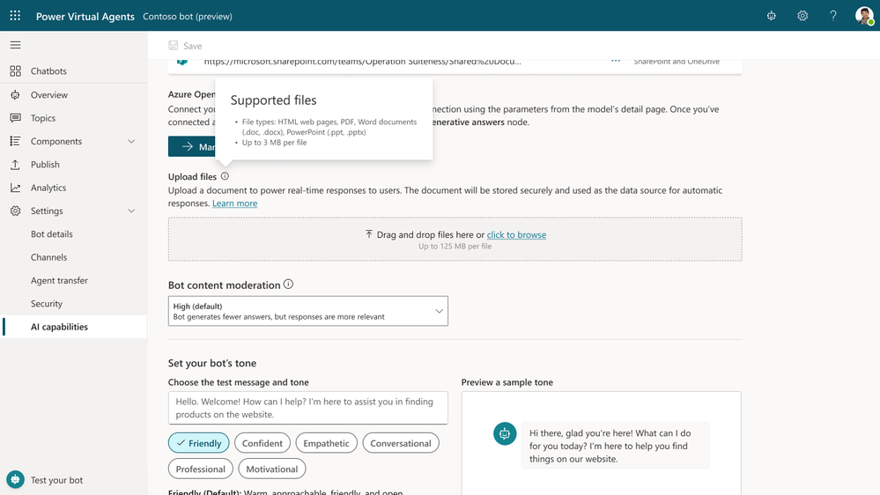880x495 pixels.
Task: Click the bot avatar in tone preview
Action: coord(505,433)
